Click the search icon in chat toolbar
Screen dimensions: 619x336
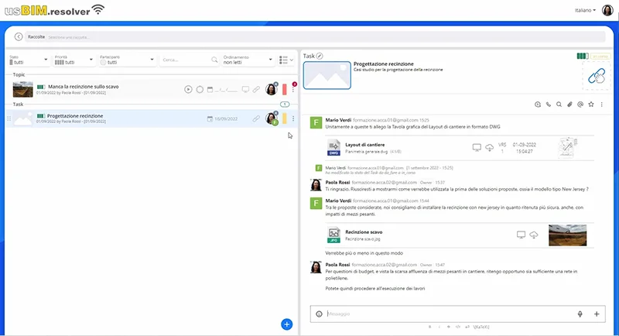pos(559,105)
